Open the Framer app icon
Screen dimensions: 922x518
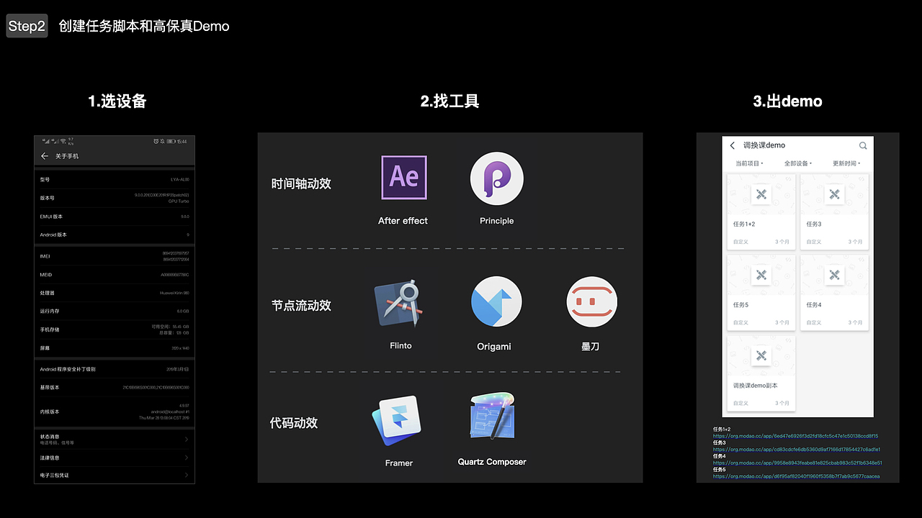point(395,421)
